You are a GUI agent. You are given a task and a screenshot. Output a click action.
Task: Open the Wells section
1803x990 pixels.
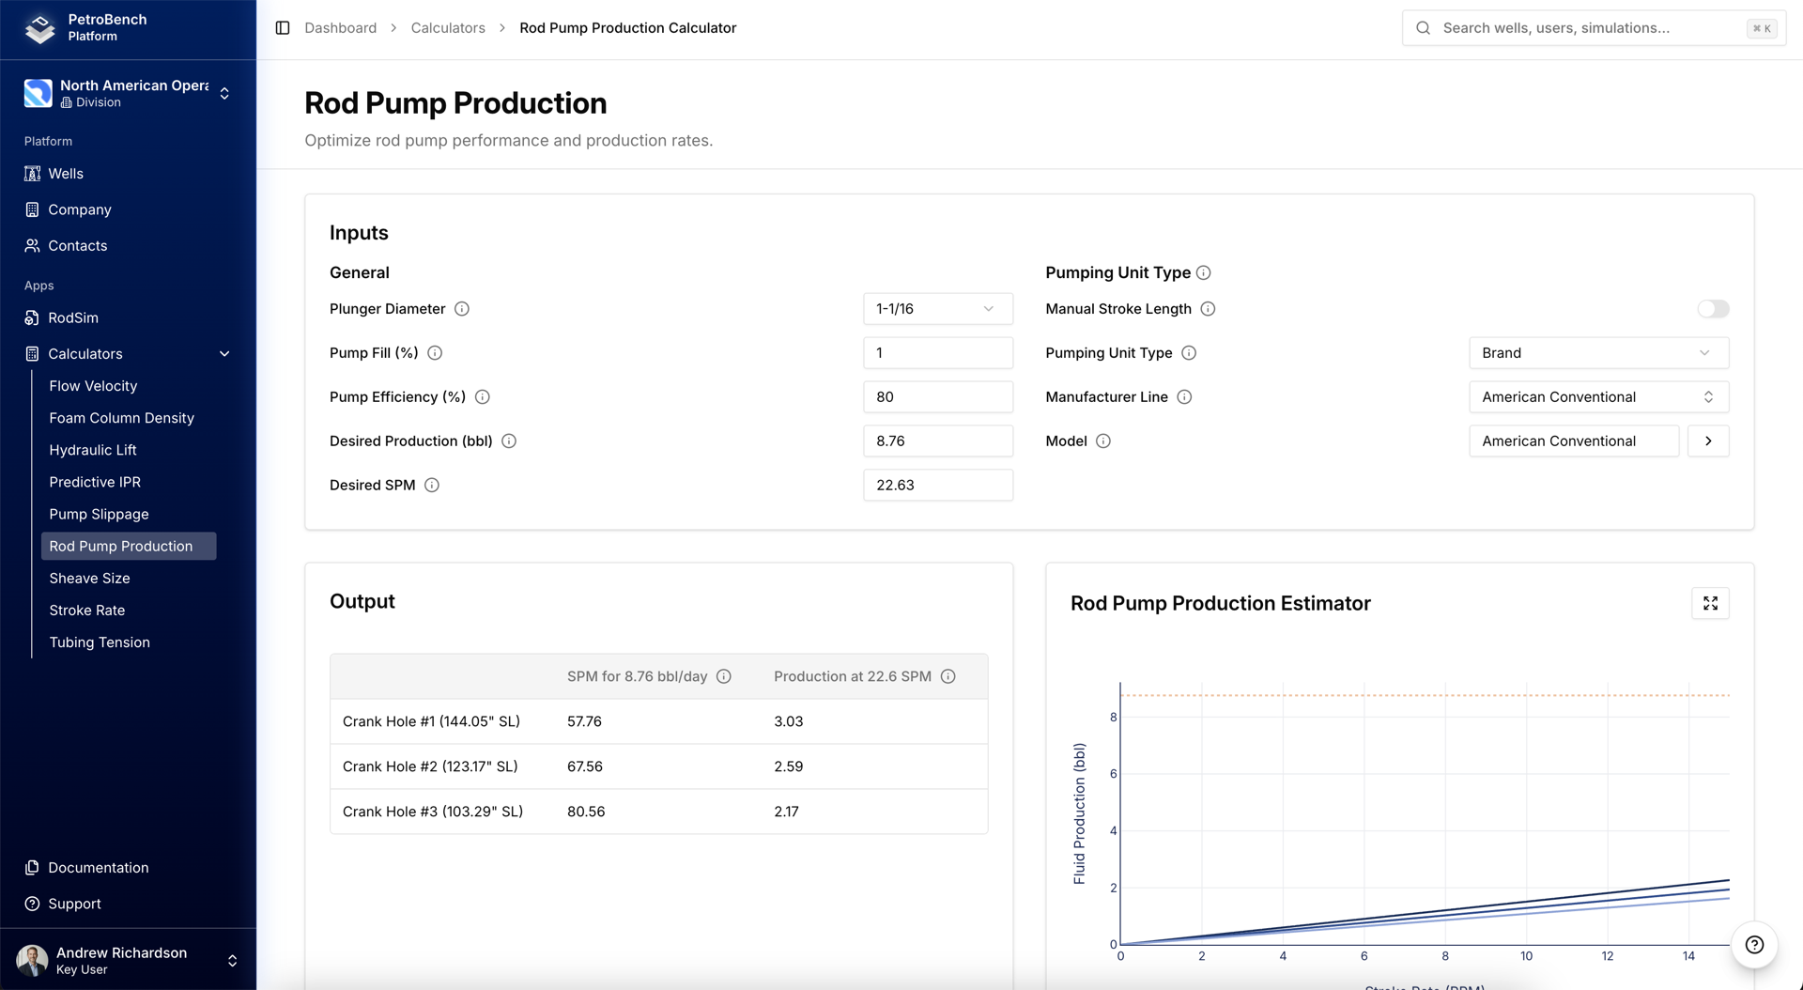[66, 173]
